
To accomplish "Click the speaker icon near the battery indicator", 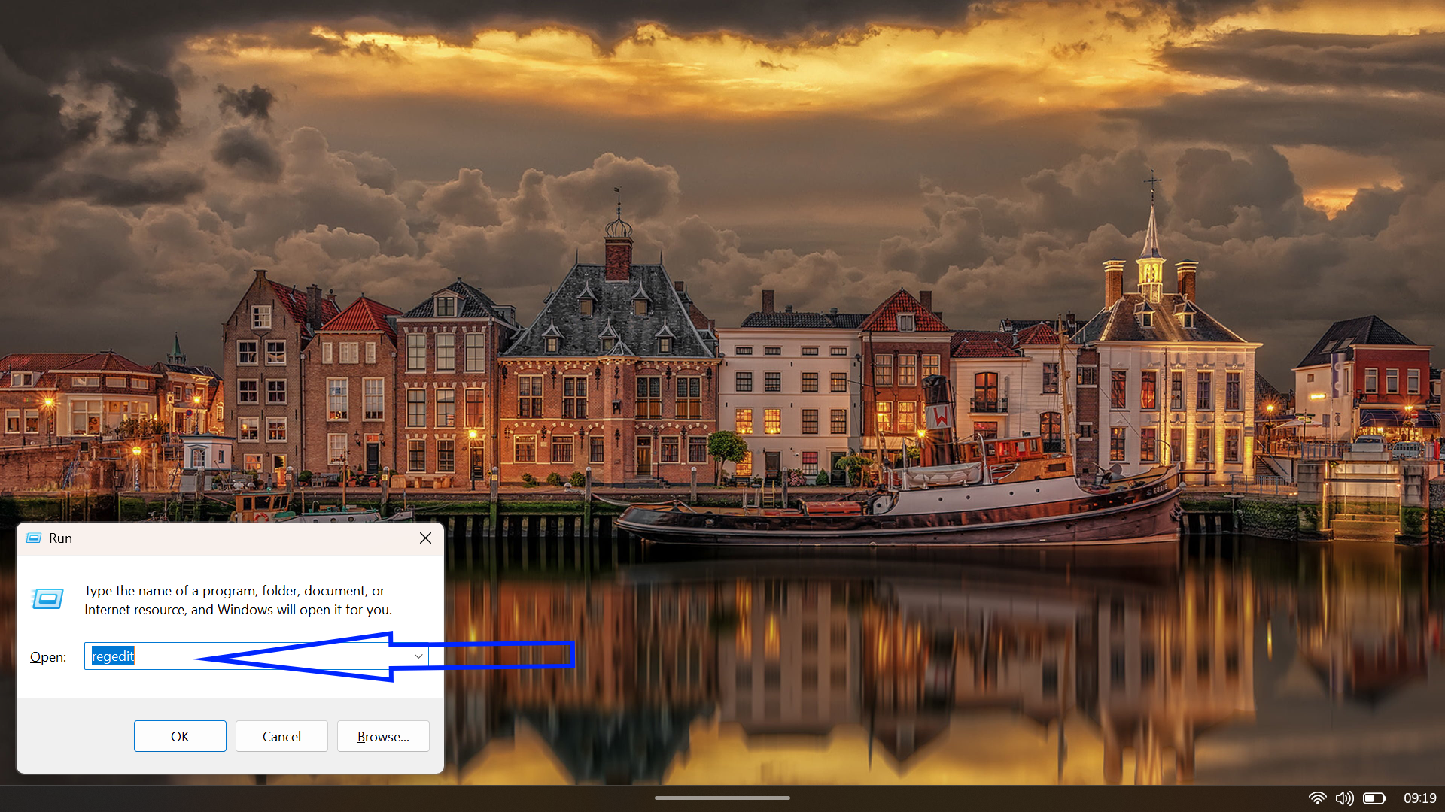I will tap(1346, 798).
